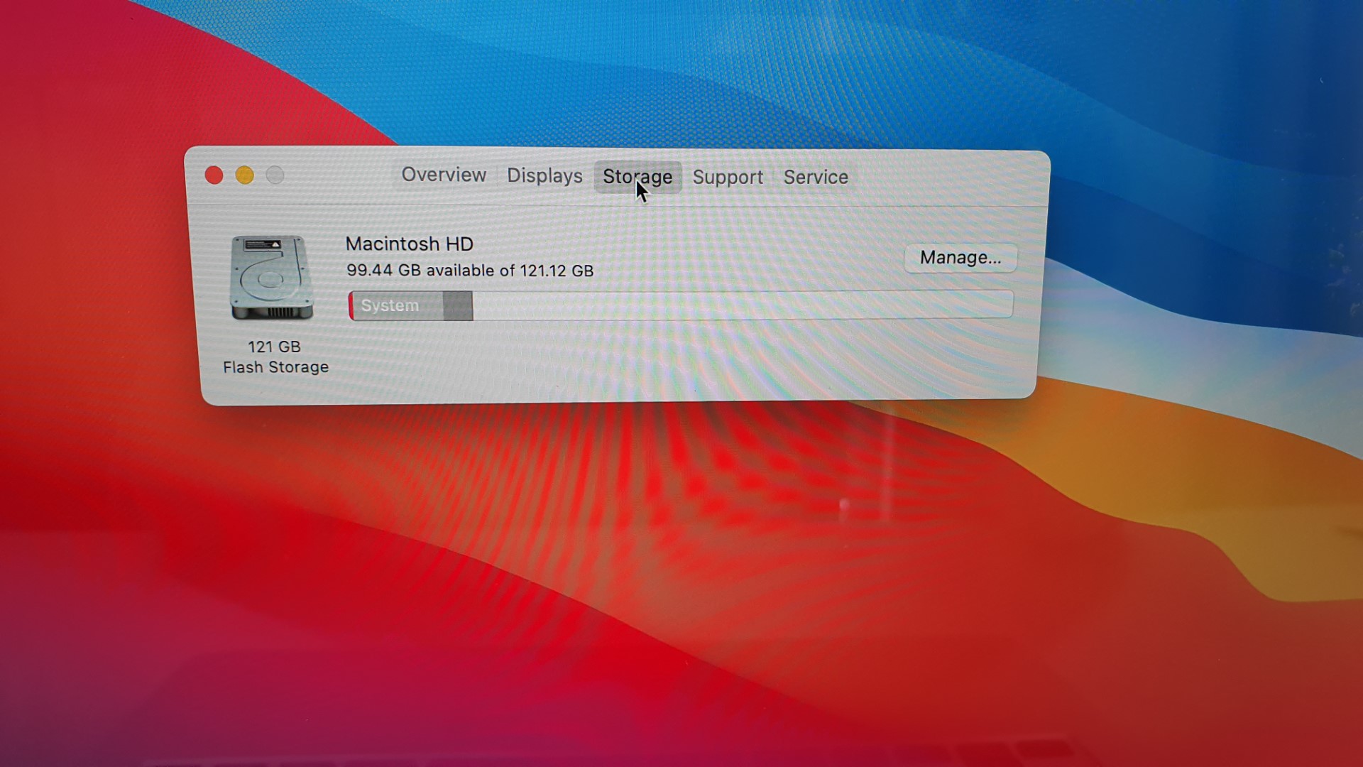Viewport: 1363px width, 767px height.
Task: Minimize window with yellow button
Action: [x=244, y=175]
